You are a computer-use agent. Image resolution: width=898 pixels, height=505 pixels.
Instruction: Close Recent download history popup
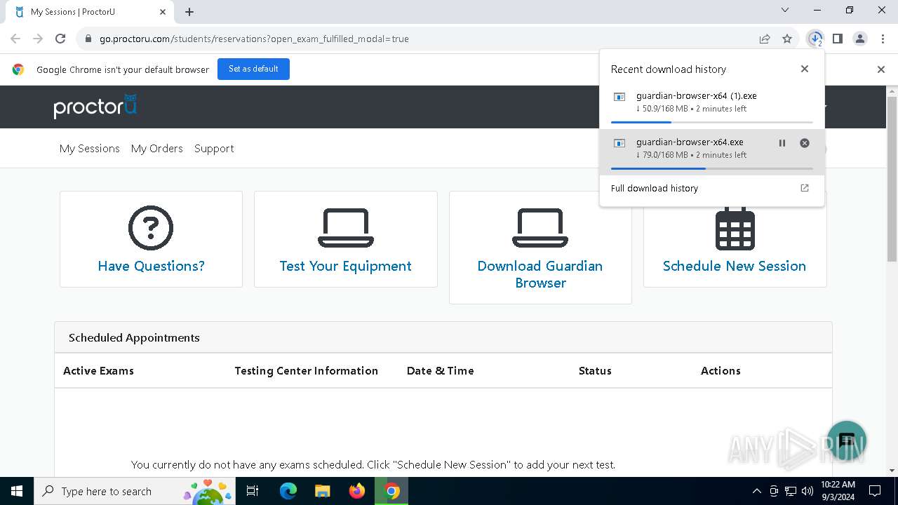tap(805, 69)
